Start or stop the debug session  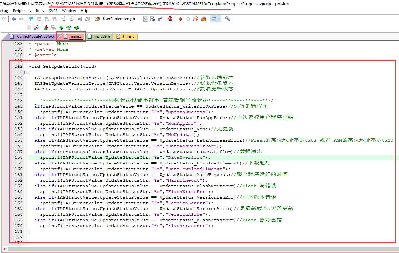(x=170, y=19)
